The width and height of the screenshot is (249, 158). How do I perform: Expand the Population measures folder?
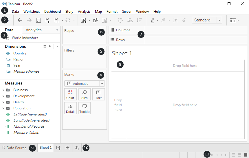click(x=3, y=108)
